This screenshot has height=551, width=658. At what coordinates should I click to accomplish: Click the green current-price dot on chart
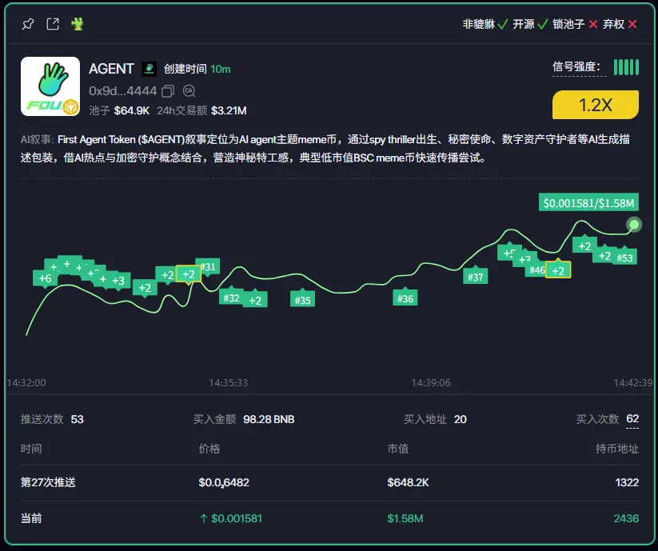pyautogui.click(x=634, y=225)
